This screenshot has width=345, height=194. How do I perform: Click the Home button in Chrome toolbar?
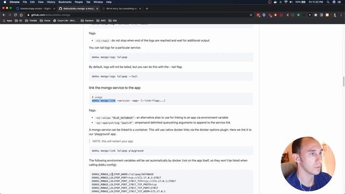pyautogui.click(x=21, y=15)
